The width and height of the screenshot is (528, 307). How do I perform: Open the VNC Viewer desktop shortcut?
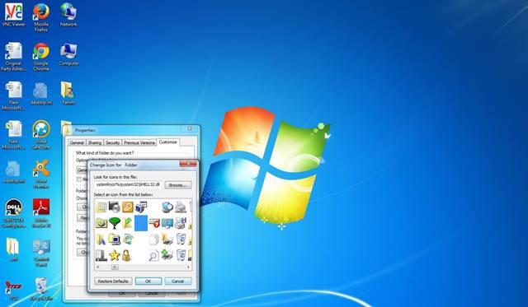point(13,15)
